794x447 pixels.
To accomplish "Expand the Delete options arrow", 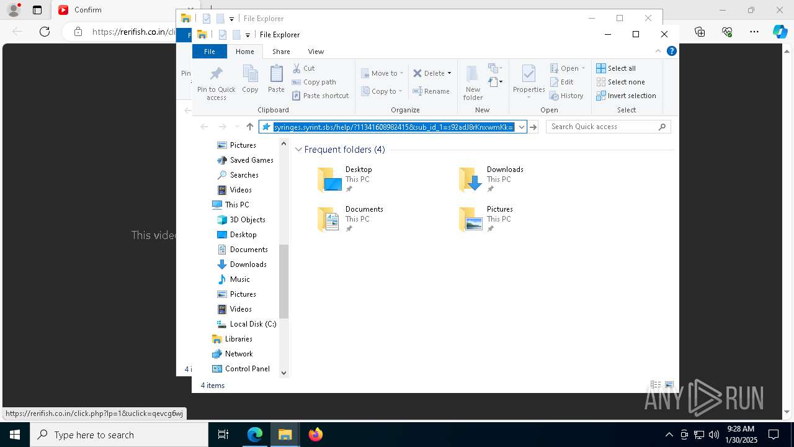I will click(x=449, y=73).
